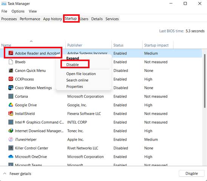This screenshot has height=181, width=207.
Task: Select the CCXProcess entry
Action: click(x=25, y=79)
